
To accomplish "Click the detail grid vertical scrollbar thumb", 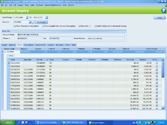I will pyautogui.click(x=163, y=69).
